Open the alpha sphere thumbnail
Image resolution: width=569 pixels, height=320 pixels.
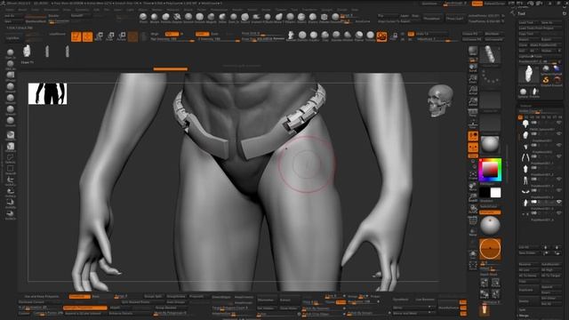tap(490, 225)
